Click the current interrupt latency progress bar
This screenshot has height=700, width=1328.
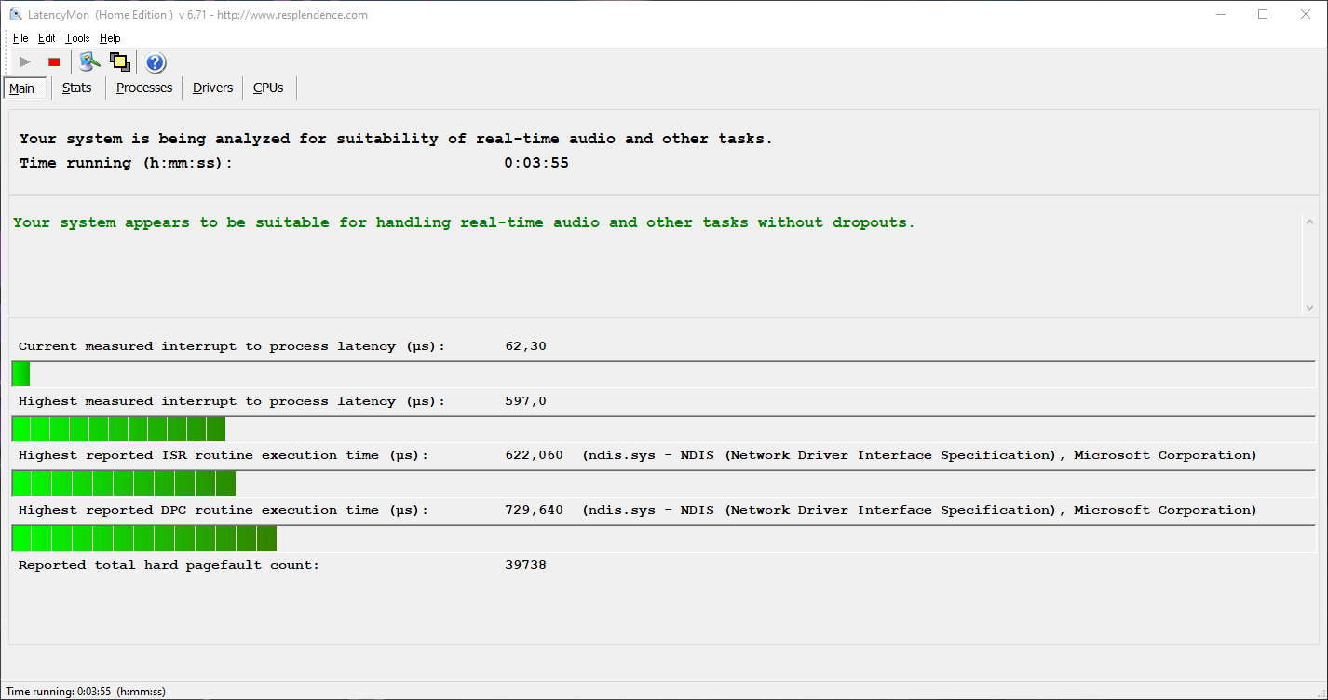[x=664, y=374]
